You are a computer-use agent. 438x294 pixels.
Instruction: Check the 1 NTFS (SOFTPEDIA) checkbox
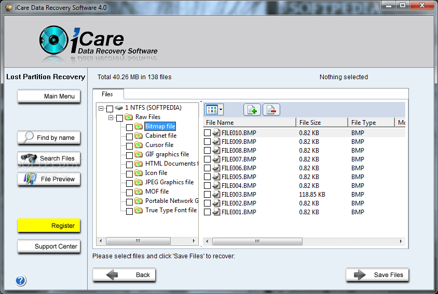[x=110, y=109]
